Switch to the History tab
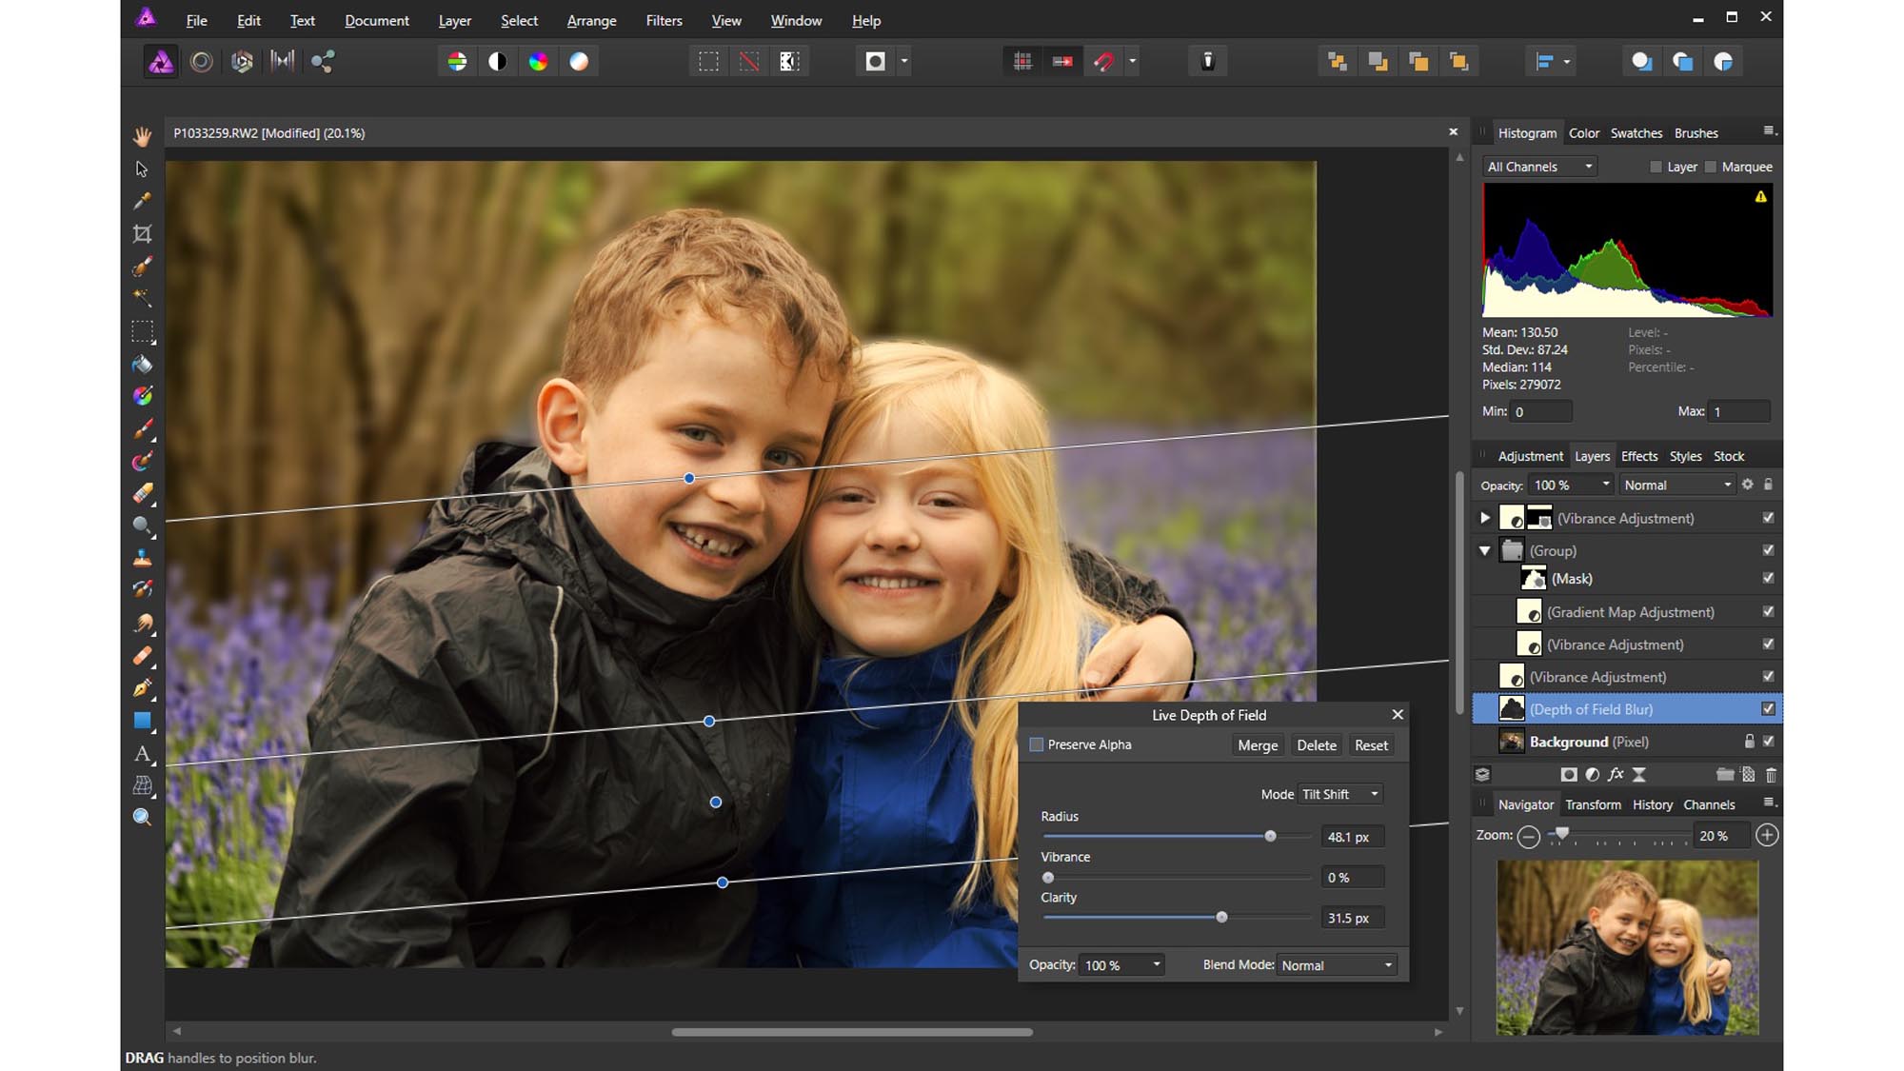Image resolution: width=1904 pixels, height=1071 pixels. [x=1653, y=804]
